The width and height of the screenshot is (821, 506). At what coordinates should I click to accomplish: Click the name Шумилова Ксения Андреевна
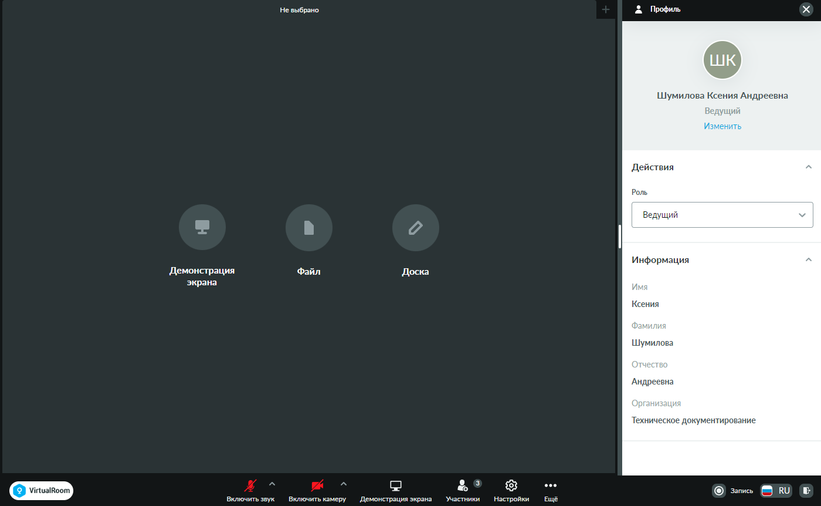point(722,96)
